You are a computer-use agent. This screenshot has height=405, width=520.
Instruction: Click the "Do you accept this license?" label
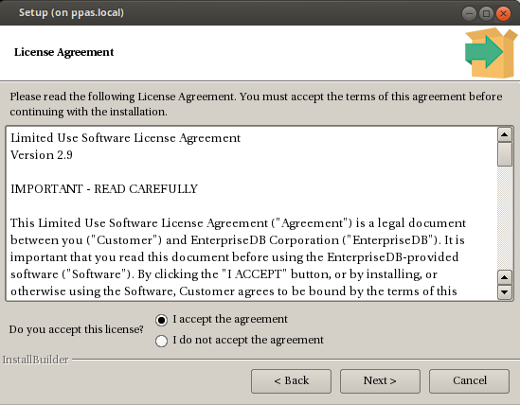tap(77, 329)
